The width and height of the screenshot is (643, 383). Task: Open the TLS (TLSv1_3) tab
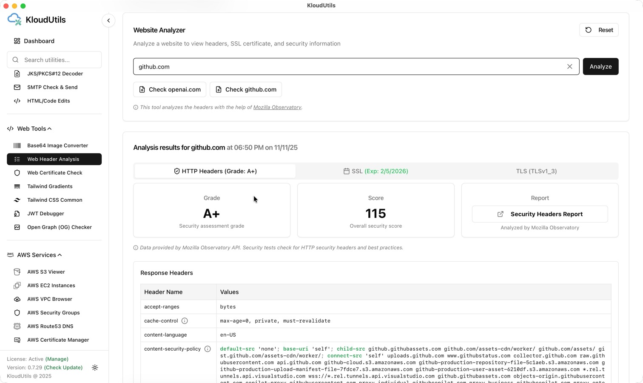pos(536,171)
